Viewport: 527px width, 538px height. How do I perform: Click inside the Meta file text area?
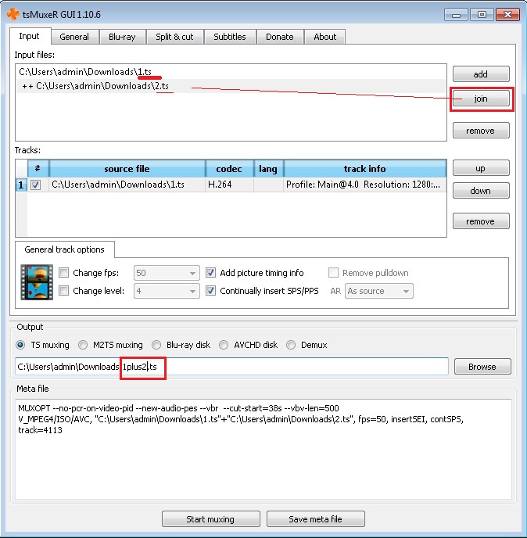coord(263,449)
